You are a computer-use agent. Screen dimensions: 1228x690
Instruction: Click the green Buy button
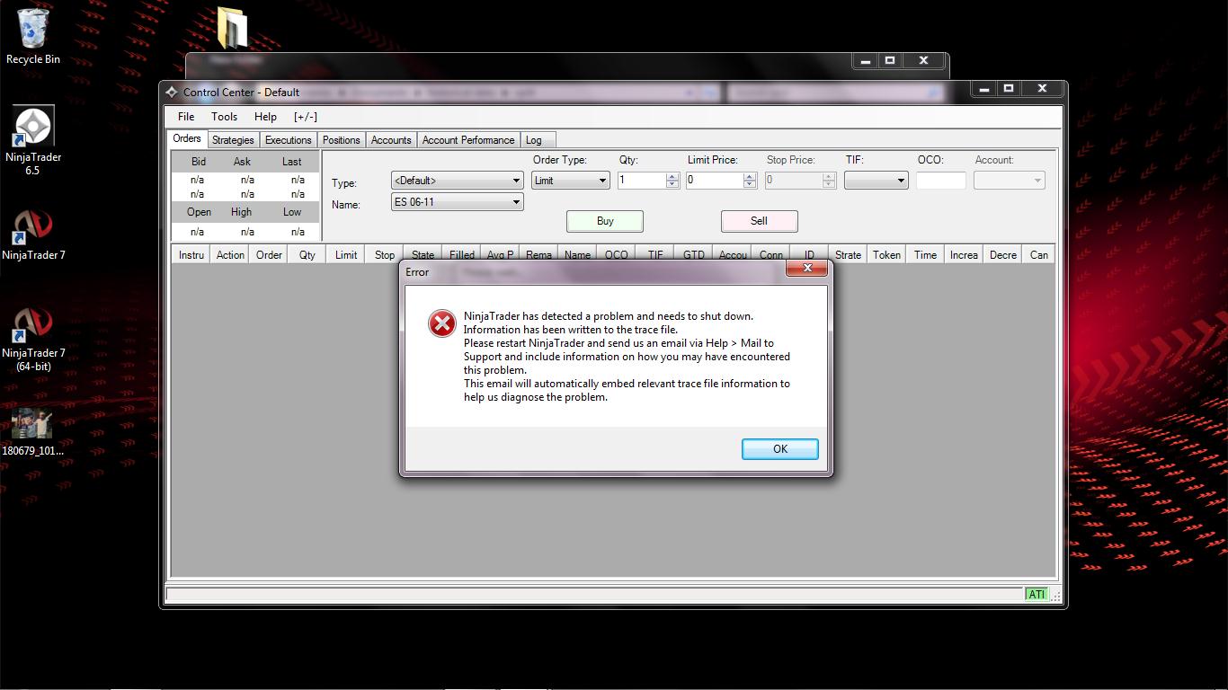point(605,221)
